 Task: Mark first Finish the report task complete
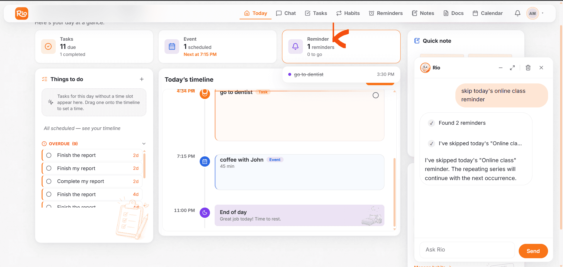point(49,155)
